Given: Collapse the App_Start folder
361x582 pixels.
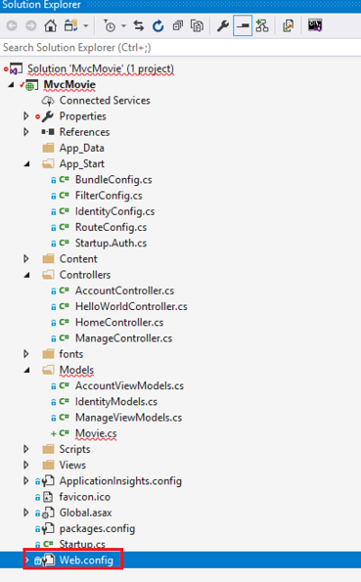Looking at the screenshot, I should coord(26,163).
